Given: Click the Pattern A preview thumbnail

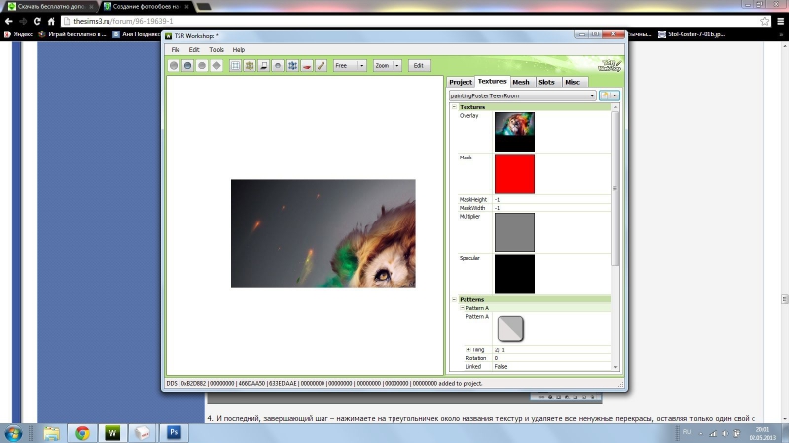Looking at the screenshot, I should pyautogui.click(x=510, y=329).
